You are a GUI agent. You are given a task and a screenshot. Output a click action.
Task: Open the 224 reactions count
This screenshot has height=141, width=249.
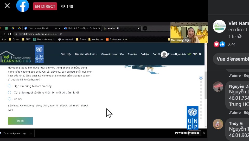coord(232,44)
